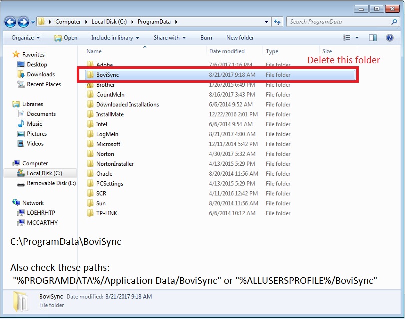Screen dimensions: 405x319
Task: Open Help via question mark icon
Action: tap(389, 38)
